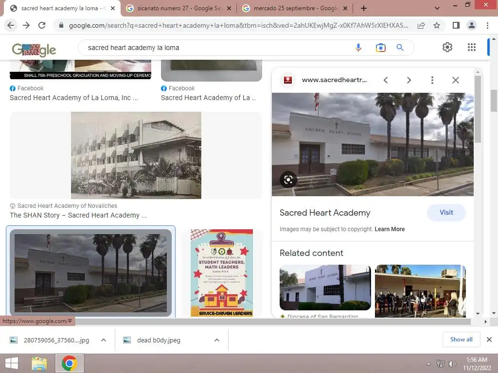Click the address bar URL
498x373 pixels.
point(238,25)
